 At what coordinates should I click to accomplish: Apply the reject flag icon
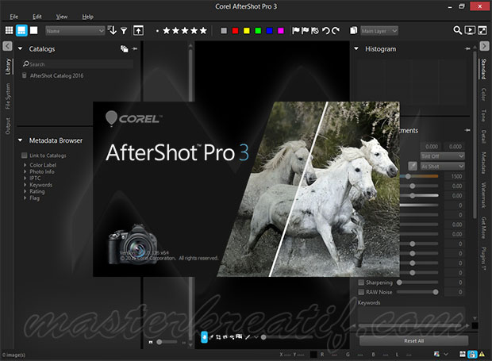click(305, 30)
